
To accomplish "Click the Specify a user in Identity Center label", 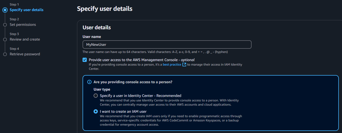I will [140, 96].
